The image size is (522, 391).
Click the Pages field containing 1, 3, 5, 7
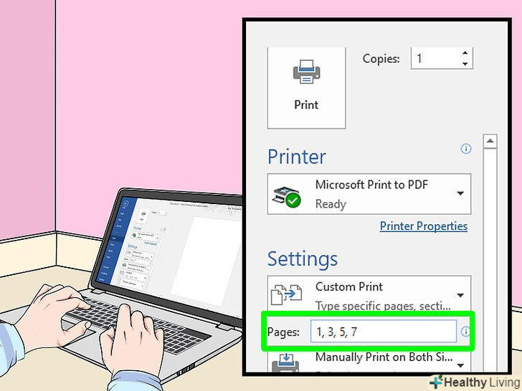coord(383,332)
